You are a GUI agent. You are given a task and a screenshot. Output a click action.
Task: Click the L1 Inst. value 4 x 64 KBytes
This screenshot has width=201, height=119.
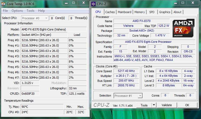coord(169,76)
